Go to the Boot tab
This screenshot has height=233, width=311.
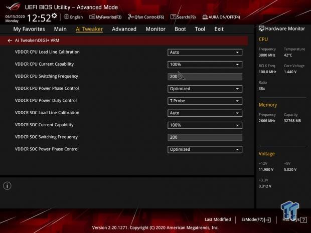point(180,29)
